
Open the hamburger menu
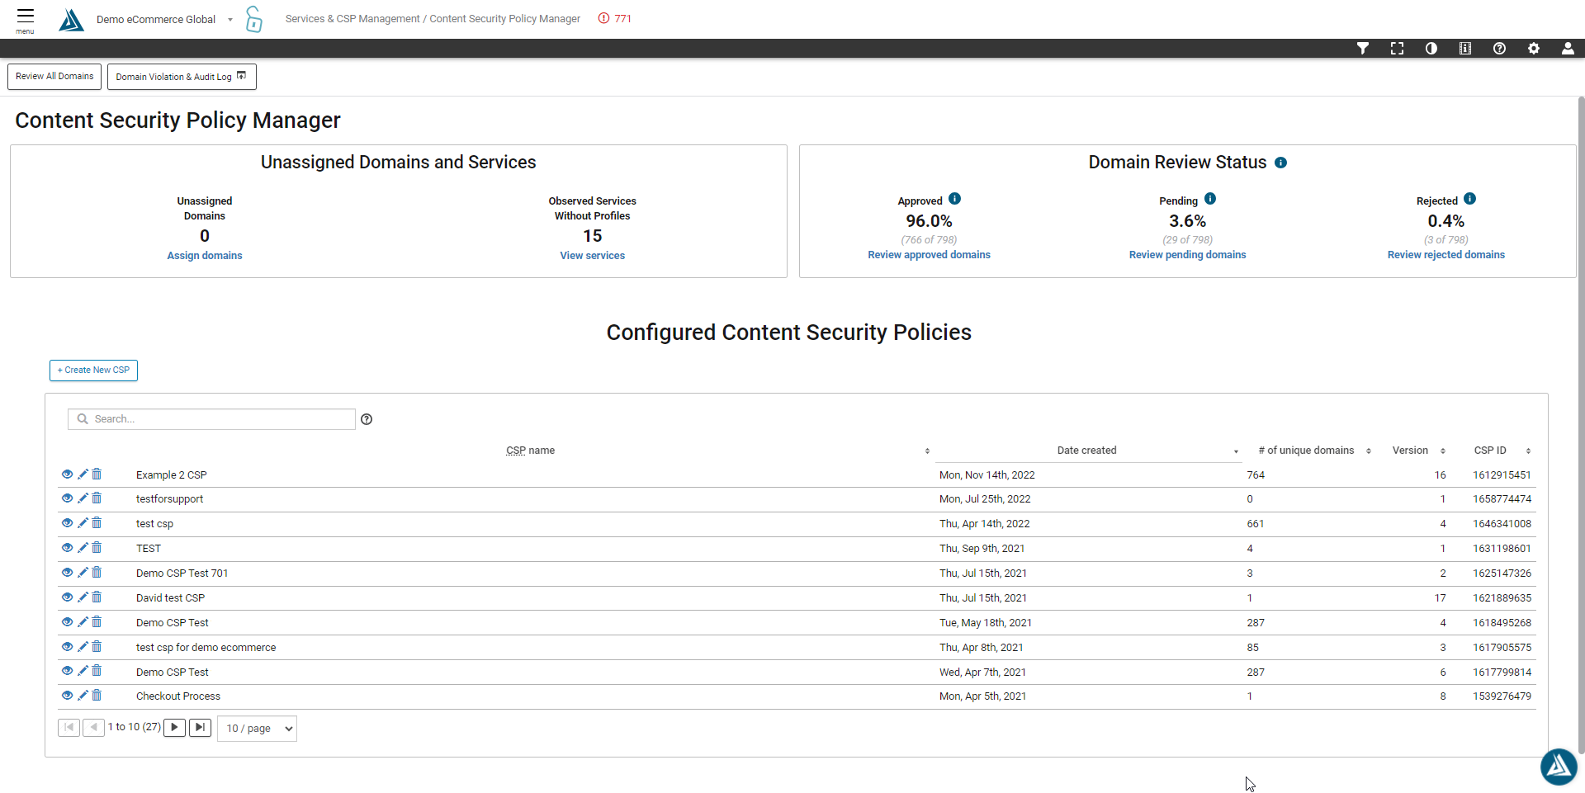click(26, 18)
